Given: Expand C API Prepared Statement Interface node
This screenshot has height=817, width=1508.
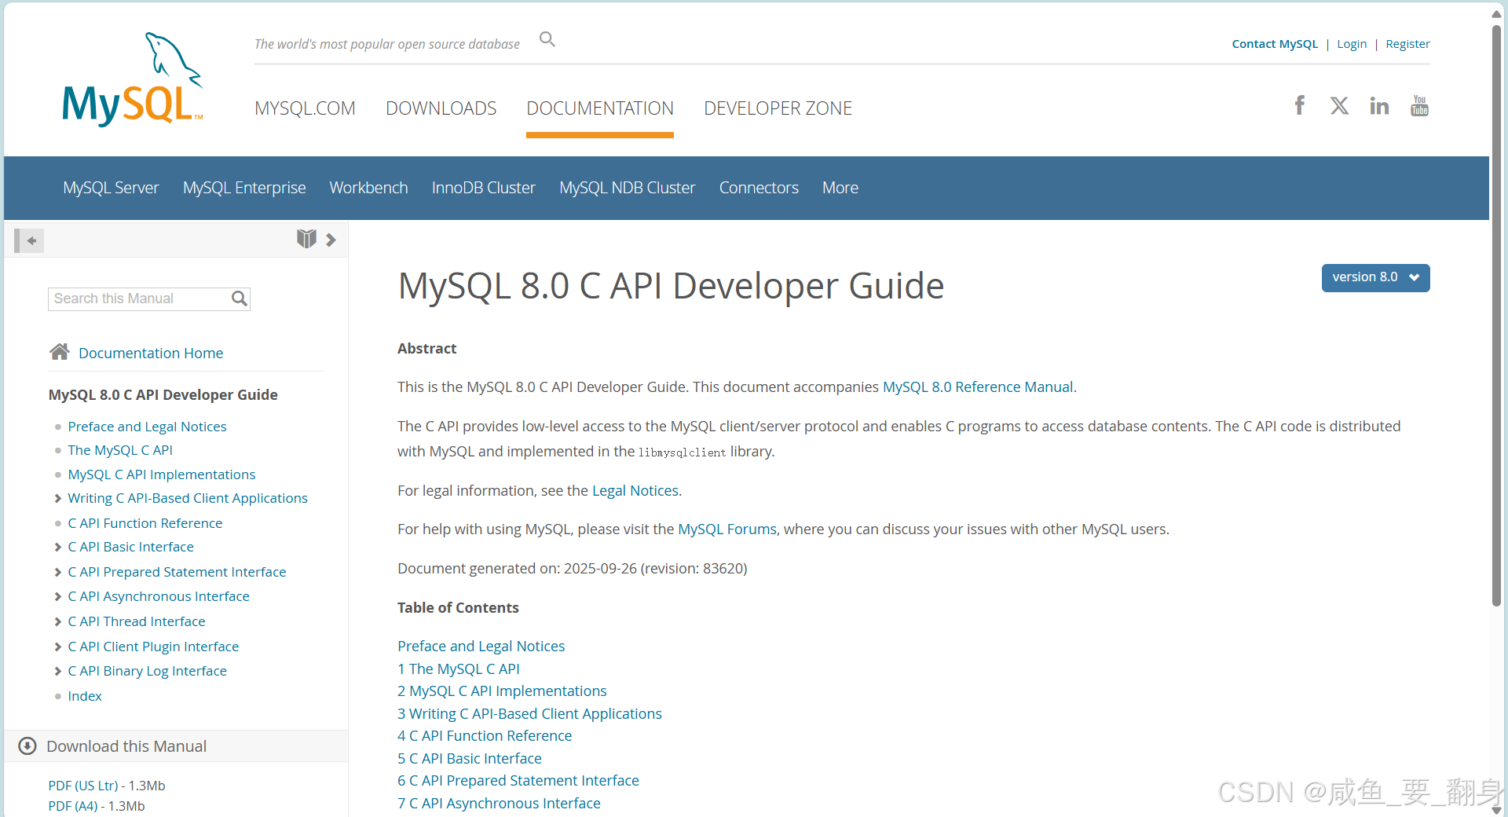Looking at the screenshot, I should [58, 573].
